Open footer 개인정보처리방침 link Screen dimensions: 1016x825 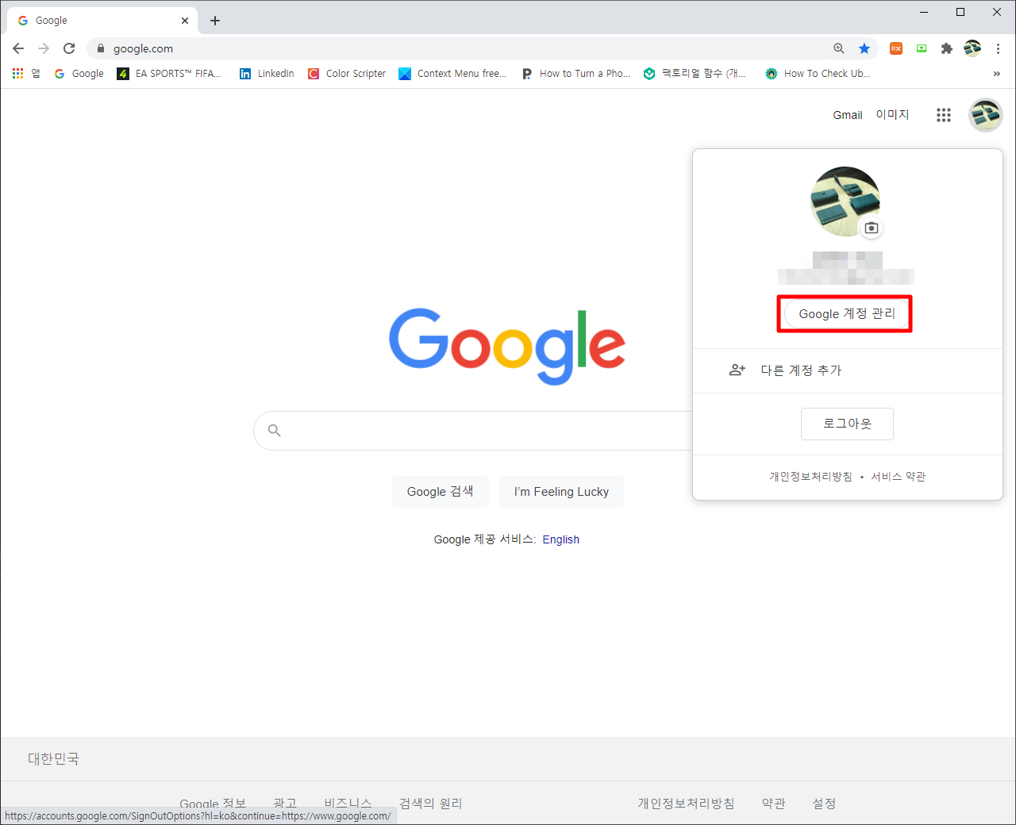[x=686, y=804]
